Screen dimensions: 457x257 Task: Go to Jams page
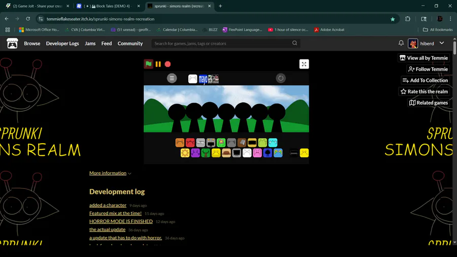coord(90,43)
